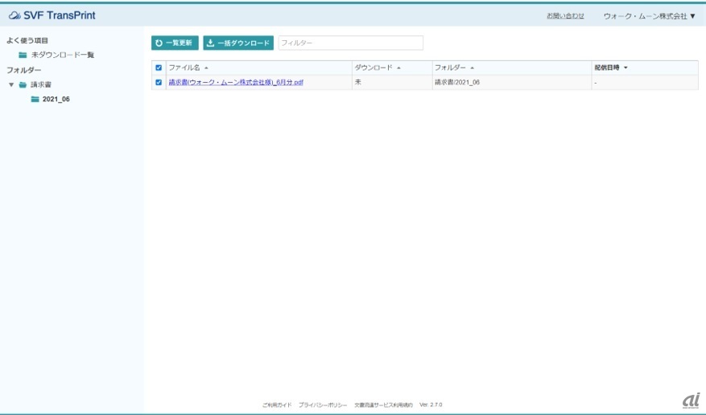Image resolution: width=706 pixels, height=415 pixels.
Task: Open the ウォーク・ムーン株式会社 account dropdown
Action: (649, 15)
